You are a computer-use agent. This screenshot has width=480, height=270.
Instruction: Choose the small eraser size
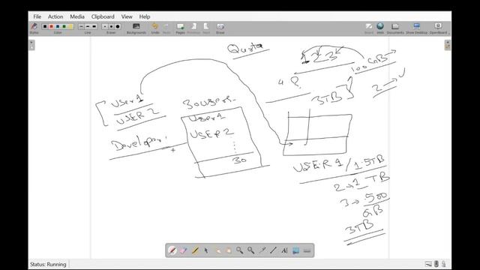tap(105, 27)
